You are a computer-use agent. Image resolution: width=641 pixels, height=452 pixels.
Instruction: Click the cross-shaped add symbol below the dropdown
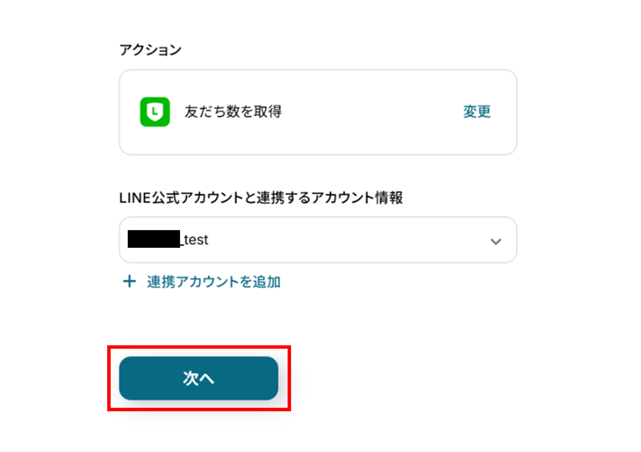(x=129, y=281)
